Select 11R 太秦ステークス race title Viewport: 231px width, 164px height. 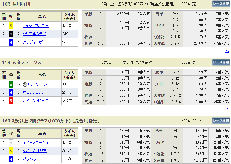tap(21, 62)
